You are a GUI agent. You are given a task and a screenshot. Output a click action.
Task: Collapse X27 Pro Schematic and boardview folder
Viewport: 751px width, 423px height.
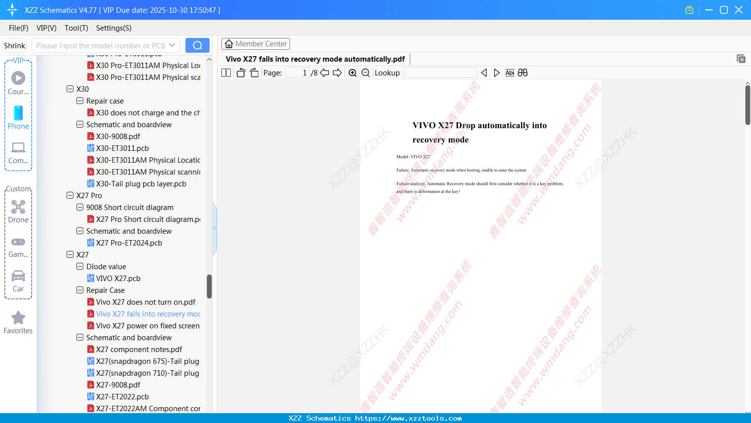pyautogui.click(x=80, y=231)
